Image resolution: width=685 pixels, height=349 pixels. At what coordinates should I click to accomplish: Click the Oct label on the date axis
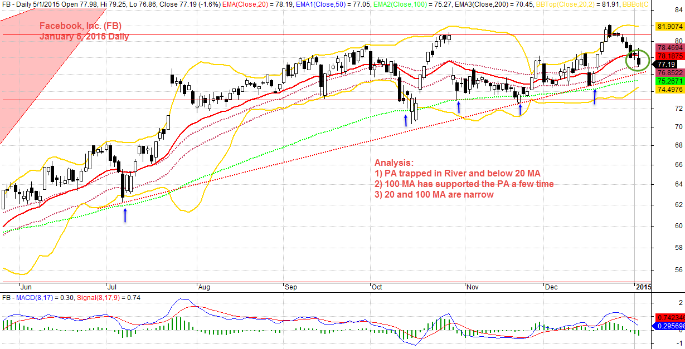(377, 287)
